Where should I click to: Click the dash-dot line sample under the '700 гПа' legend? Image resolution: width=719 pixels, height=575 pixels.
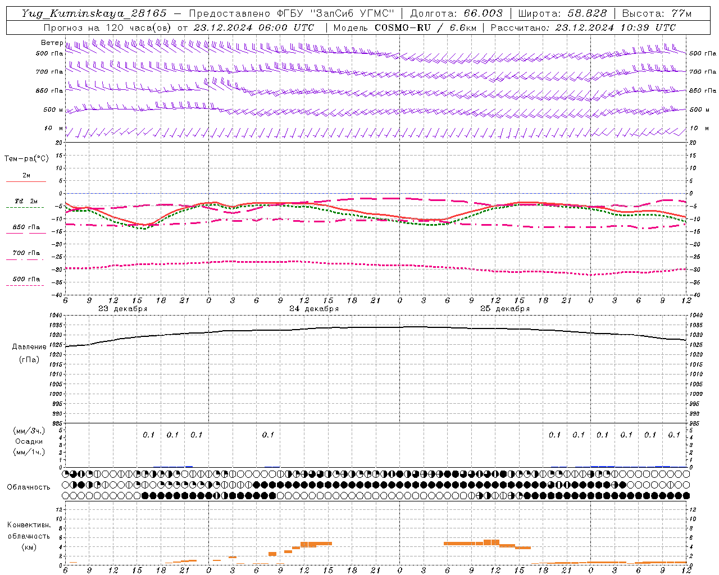(x=26, y=259)
